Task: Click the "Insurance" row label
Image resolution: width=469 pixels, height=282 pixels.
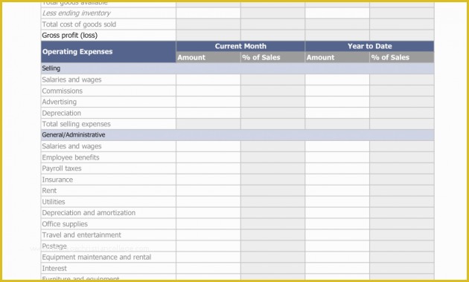Action: pyautogui.click(x=57, y=180)
